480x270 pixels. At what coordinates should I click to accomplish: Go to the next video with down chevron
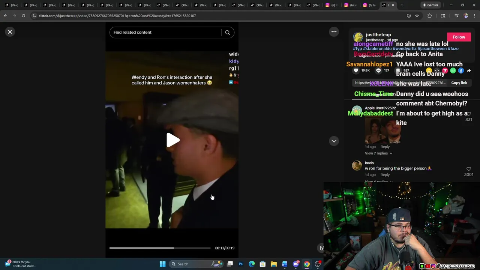pyautogui.click(x=334, y=141)
